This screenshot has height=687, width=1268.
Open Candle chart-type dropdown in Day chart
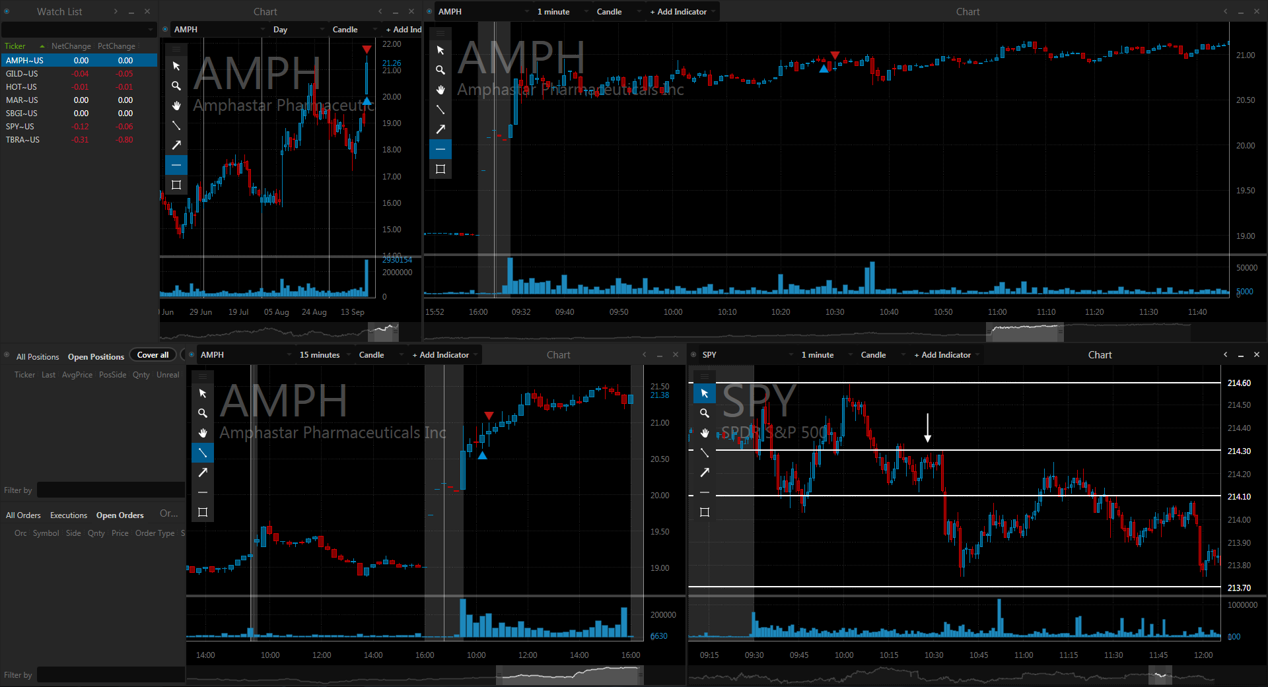click(x=355, y=29)
